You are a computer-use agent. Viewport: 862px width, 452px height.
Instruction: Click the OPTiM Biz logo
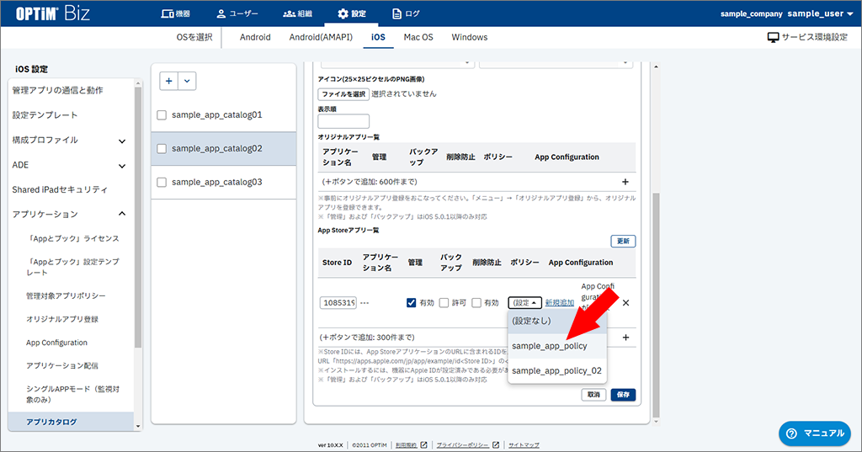coord(52,13)
